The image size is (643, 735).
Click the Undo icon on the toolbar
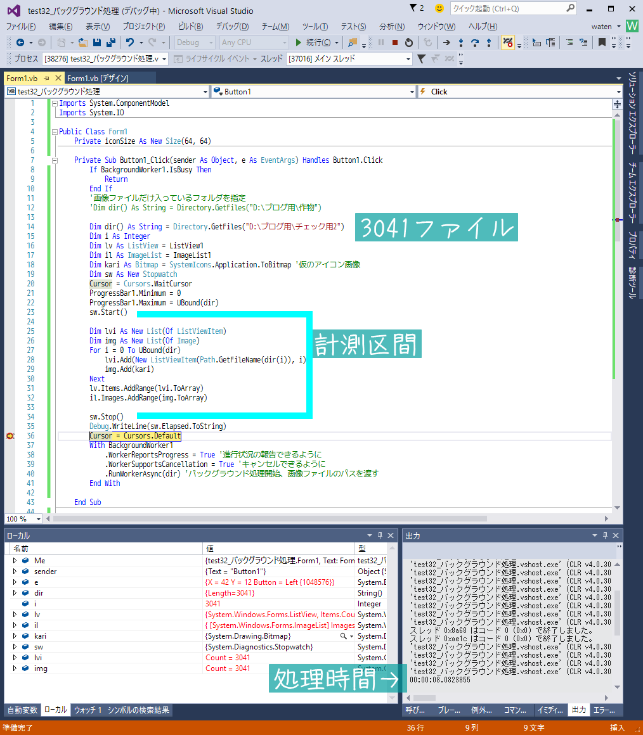coord(130,43)
